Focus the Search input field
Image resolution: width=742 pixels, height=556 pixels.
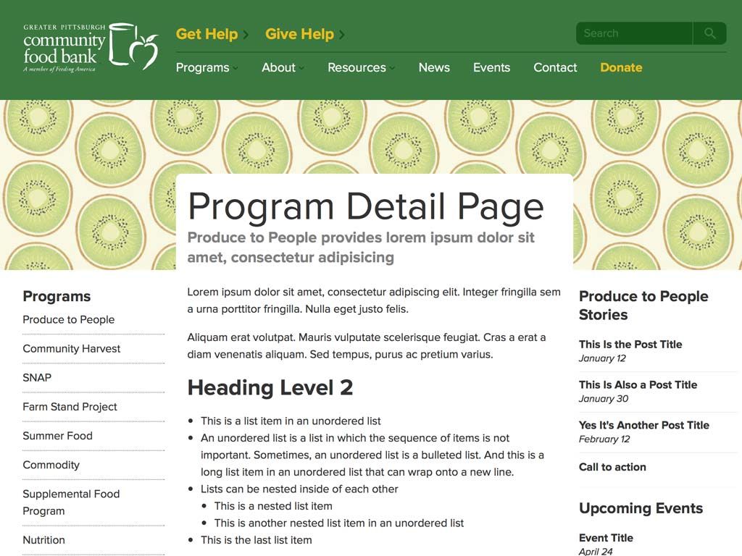(634, 33)
